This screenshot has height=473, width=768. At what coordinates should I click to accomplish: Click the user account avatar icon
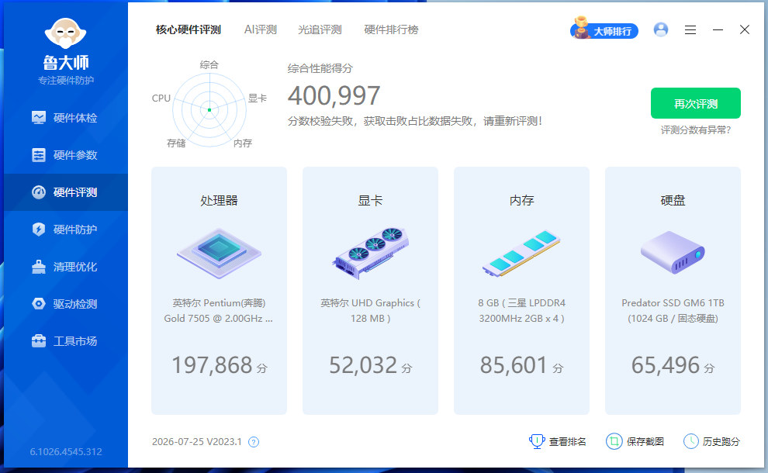pyautogui.click(x=661, y=30)
